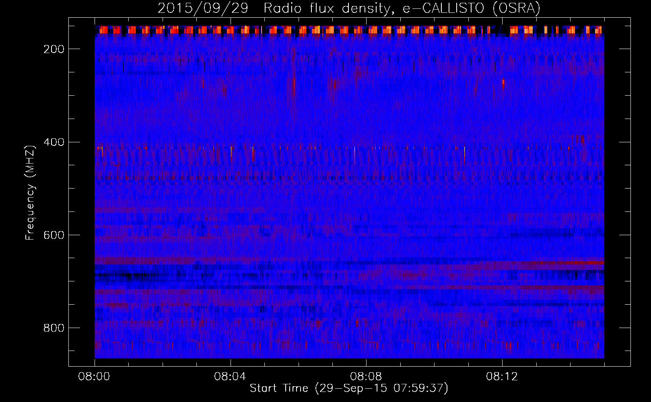
Task: Click the 08:00 time tick label
Action: pyautogui.click(x=95, y=377)
